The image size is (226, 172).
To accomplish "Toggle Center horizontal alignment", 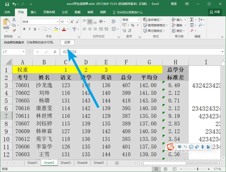I will (x=90, y=29).
